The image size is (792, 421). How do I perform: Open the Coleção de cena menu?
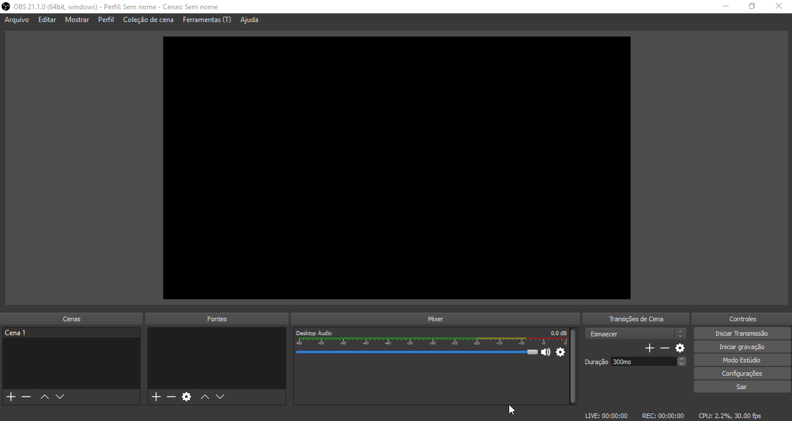149,19
